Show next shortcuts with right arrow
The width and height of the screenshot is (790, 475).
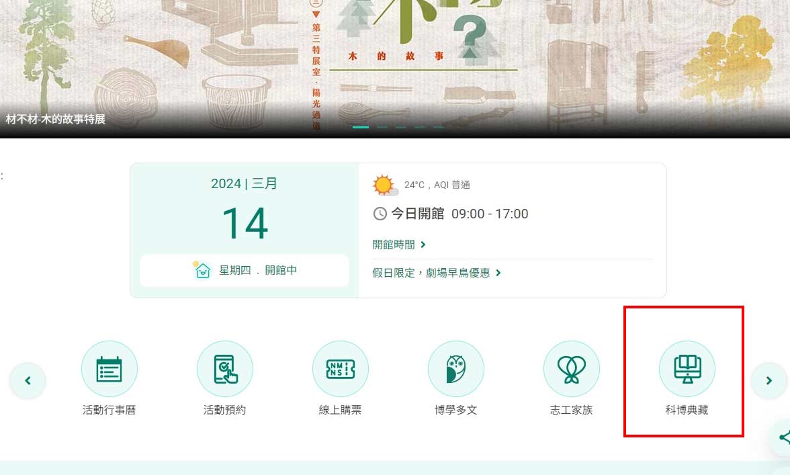769,380
